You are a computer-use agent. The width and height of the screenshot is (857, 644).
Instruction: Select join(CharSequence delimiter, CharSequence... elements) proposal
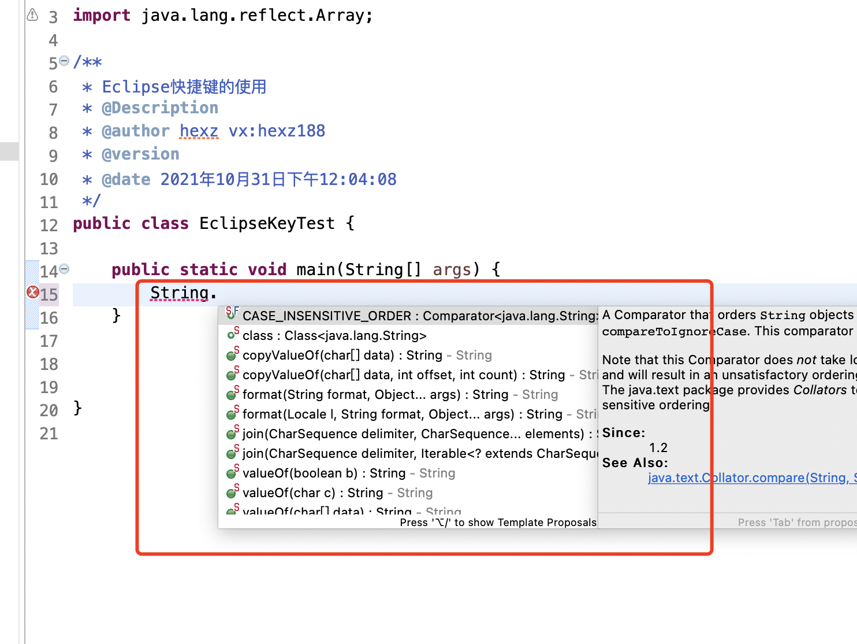coord(413,434)
